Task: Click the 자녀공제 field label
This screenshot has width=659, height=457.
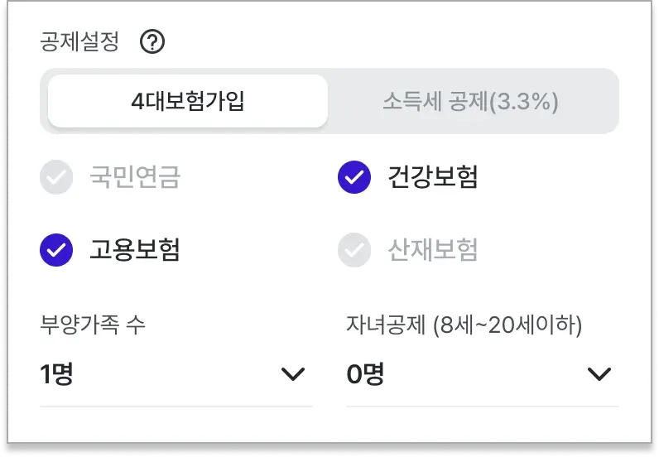Action: [386, 325]
